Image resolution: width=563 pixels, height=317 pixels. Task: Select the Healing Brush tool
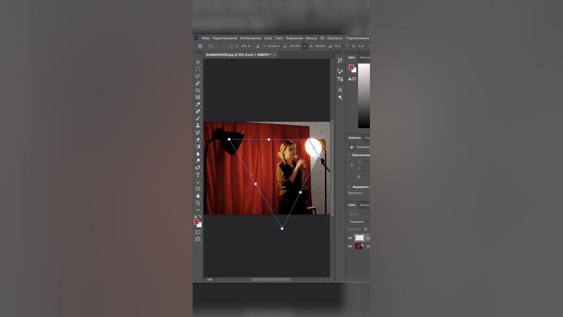pos(198,111)
